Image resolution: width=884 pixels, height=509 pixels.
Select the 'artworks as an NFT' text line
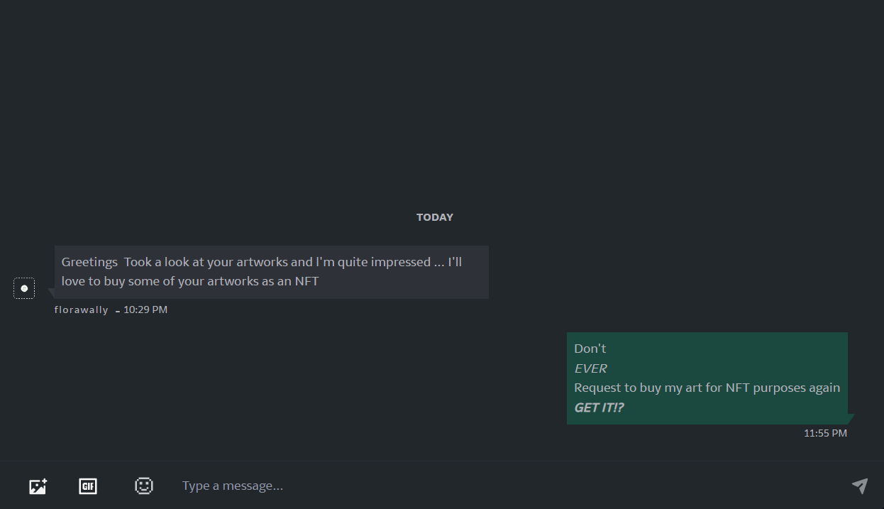pos(190,281)
